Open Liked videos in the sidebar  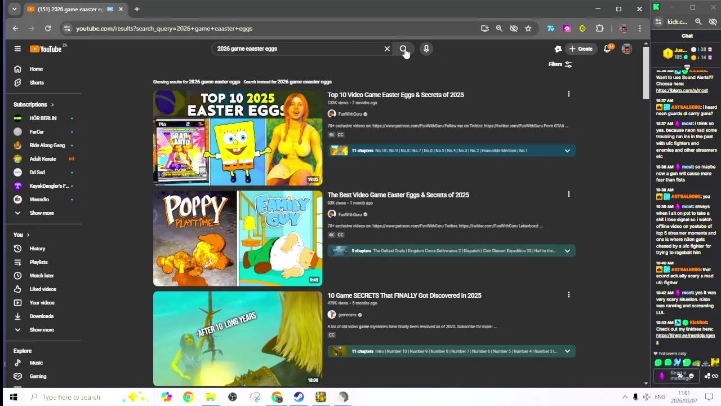tap(44, 289)
